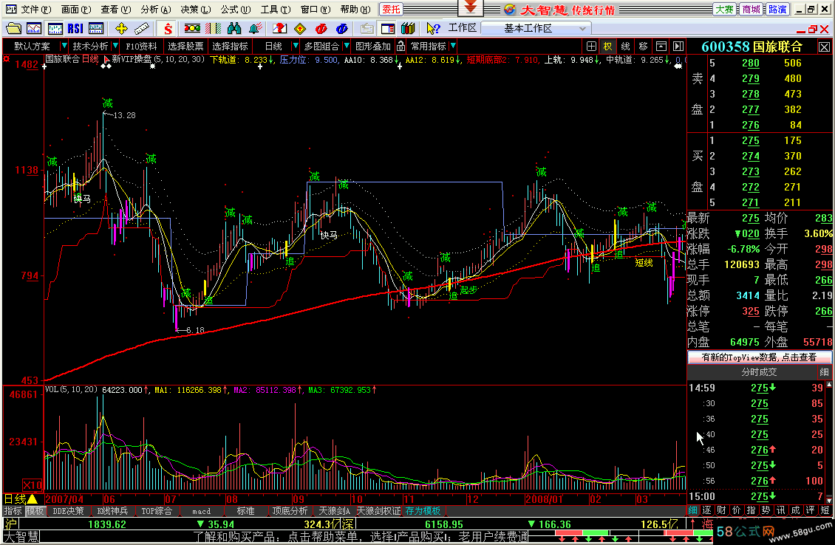Viewport: 835px width, 545px height.
Task: Click the 选择股票 button
Action: click(185, 47)
